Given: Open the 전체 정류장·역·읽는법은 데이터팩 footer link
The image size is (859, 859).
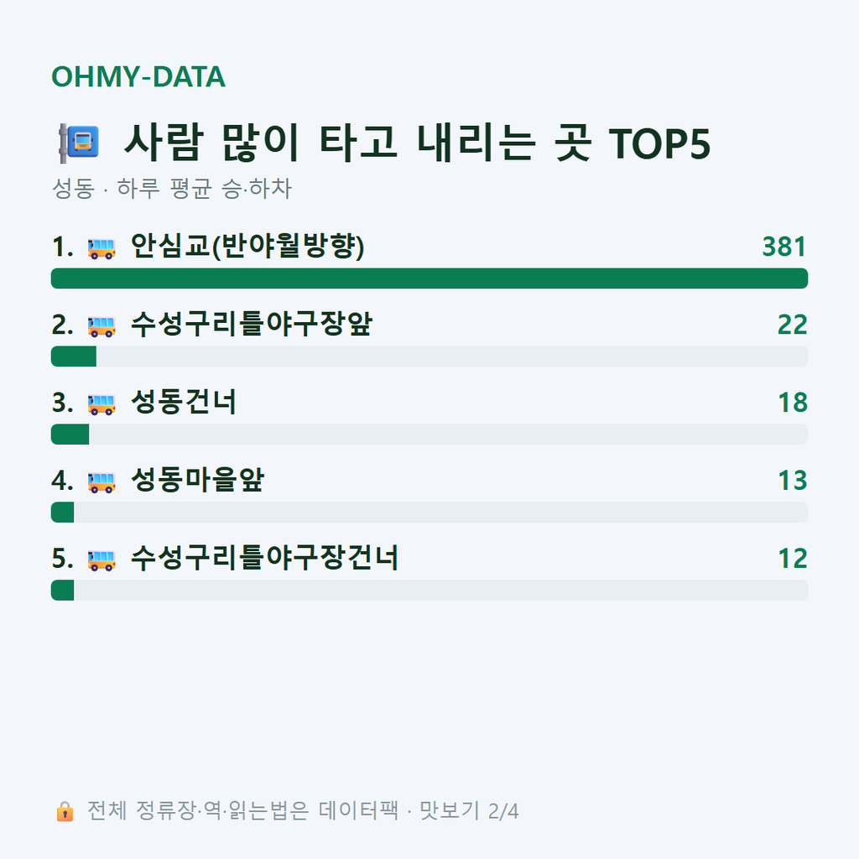Looking at the screenshot, I should (x=243, y=811).
